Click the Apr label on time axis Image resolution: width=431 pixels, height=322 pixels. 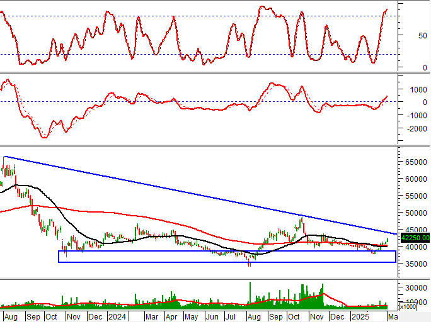point(171,316)
